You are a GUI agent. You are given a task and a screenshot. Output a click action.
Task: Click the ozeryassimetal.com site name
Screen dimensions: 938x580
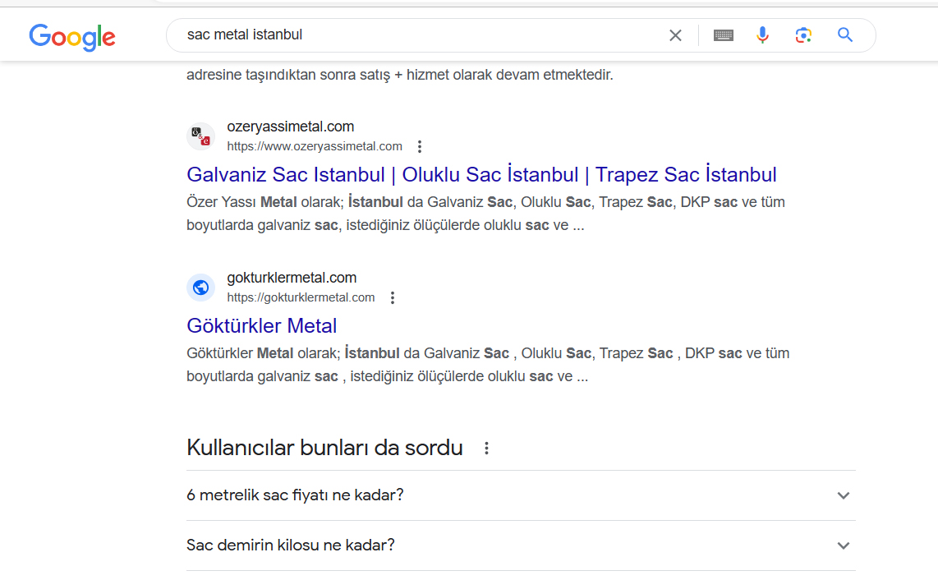pyautogui.click(x=291, y=127)
